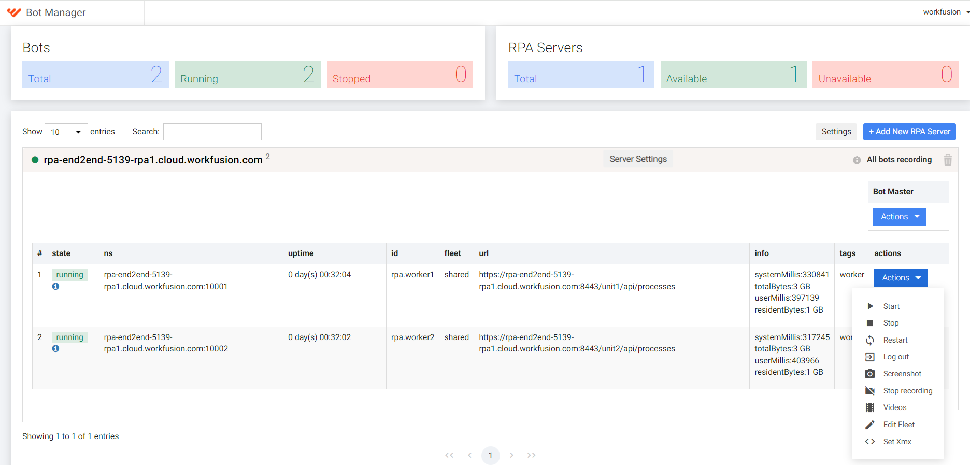The height and width of the screenshot is (465, 970).
Task: Click the Screenshot camera icon
Action: (x=870, y=374)
